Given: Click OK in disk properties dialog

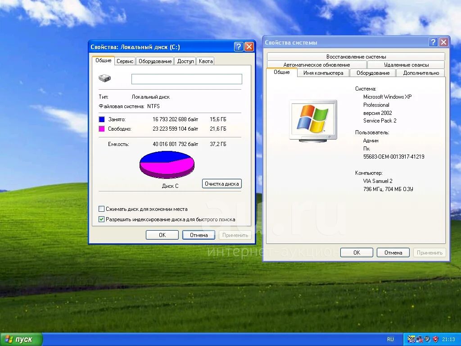Looking at the screenshot, I should click(x=162, y=235).
